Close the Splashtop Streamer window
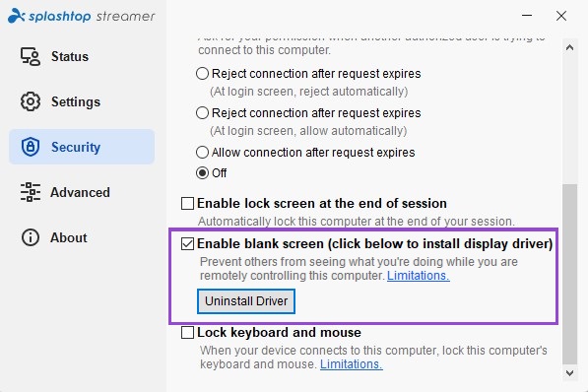 (561, 16)
